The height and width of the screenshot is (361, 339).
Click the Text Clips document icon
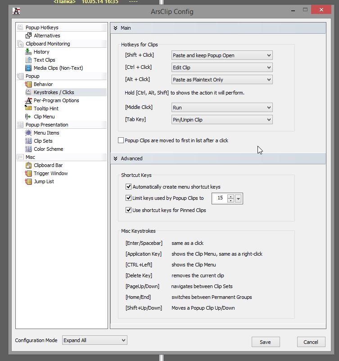pos(28,60)
